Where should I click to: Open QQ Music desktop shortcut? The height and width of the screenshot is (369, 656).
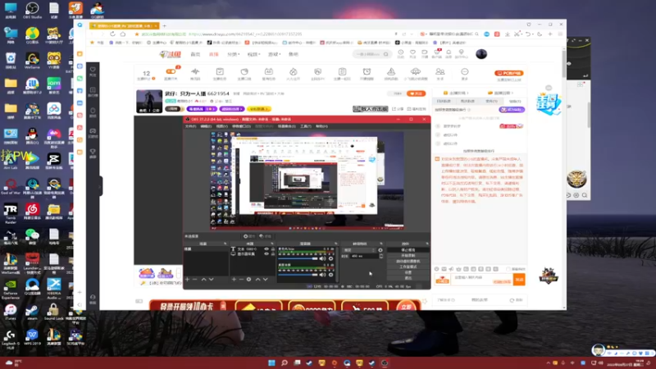point(32,34)
